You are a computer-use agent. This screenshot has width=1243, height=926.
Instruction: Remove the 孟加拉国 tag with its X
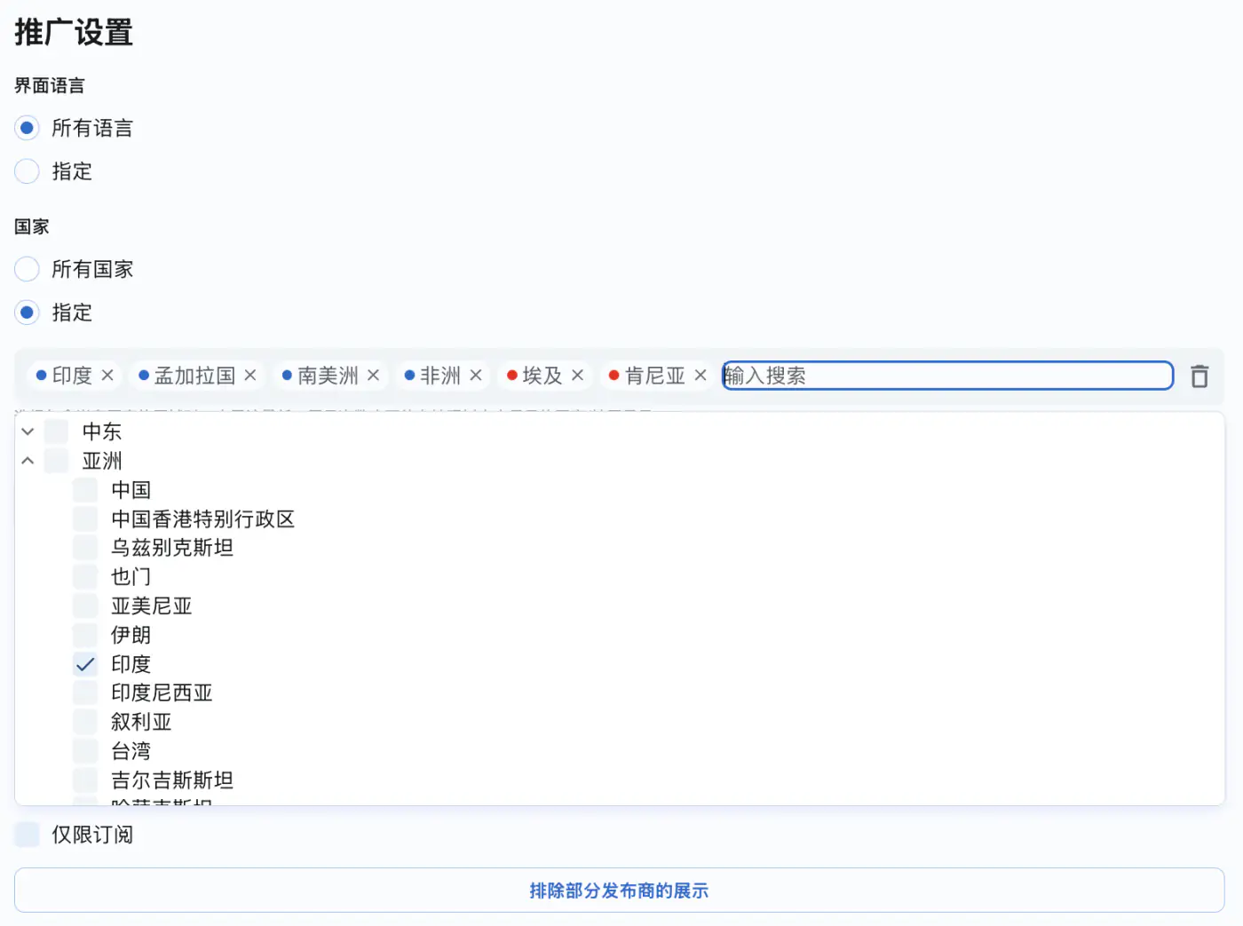pyautogui.click(x=250, y=376)
